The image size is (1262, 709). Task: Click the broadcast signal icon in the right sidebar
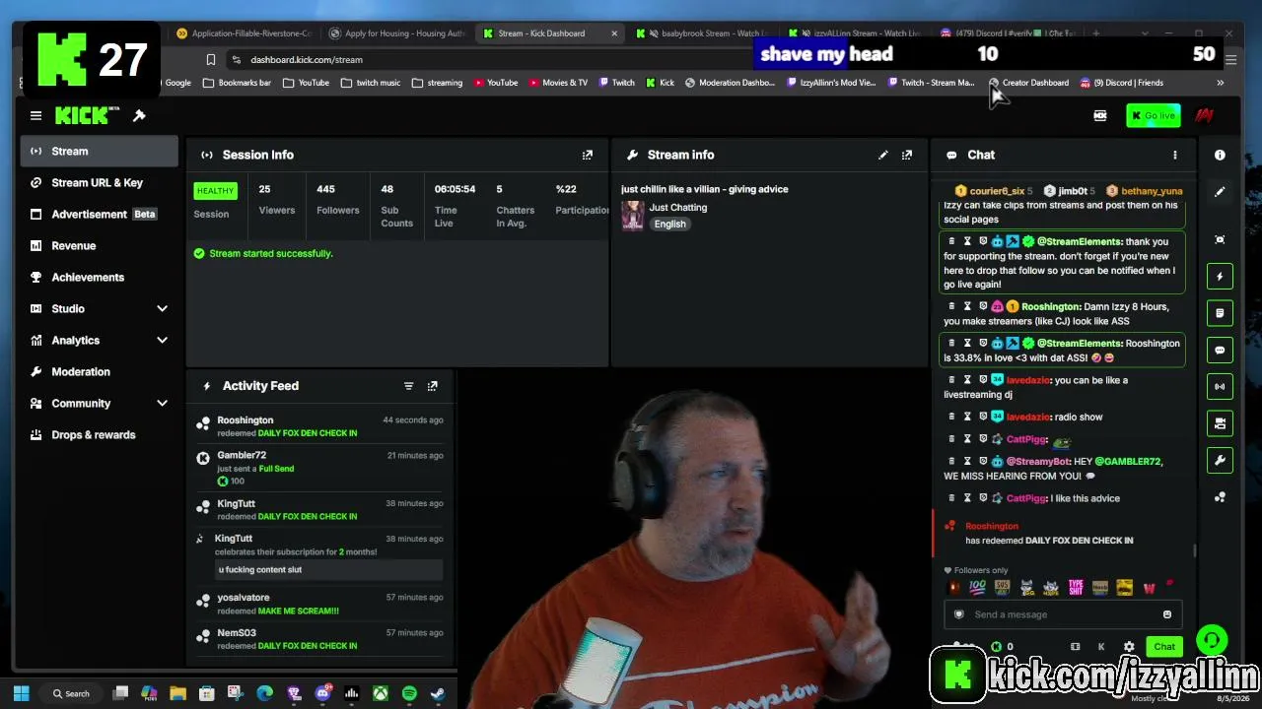click(x=1220, y=386)
